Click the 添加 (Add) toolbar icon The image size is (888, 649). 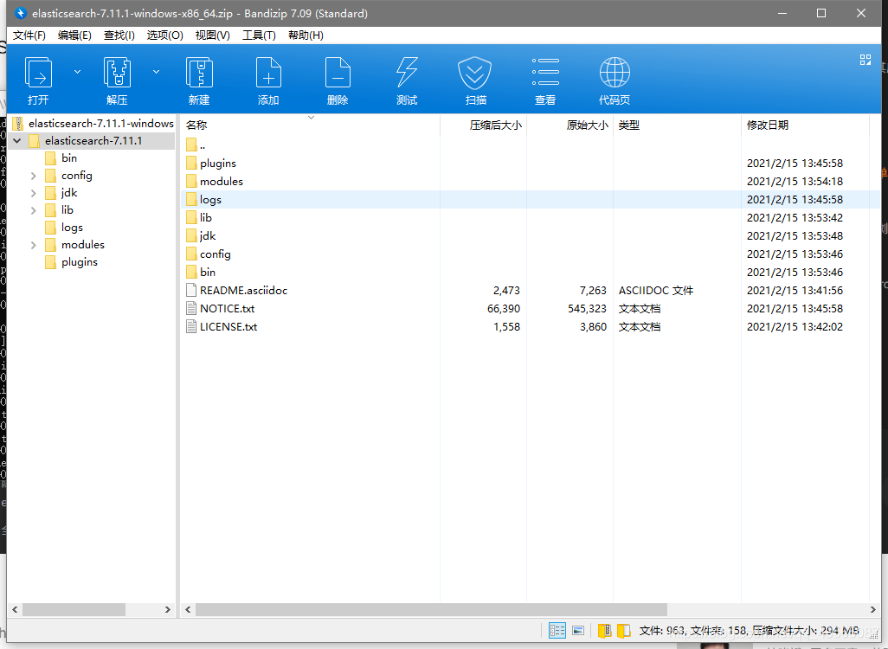(268, 73)
